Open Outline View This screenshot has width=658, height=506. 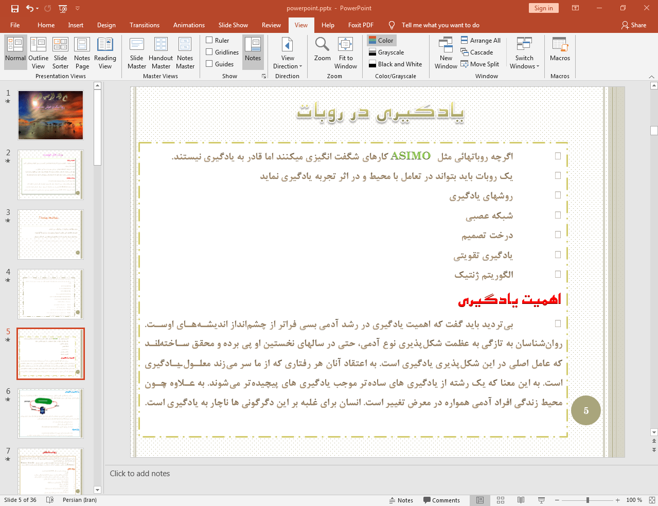(39, 52)
